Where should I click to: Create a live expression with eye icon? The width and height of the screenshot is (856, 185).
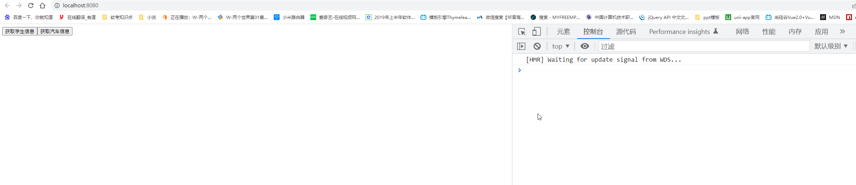point(585,46)
